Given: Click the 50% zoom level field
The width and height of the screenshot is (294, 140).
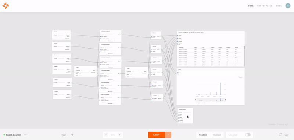Looking at the screenshot, I should [113, 135].
